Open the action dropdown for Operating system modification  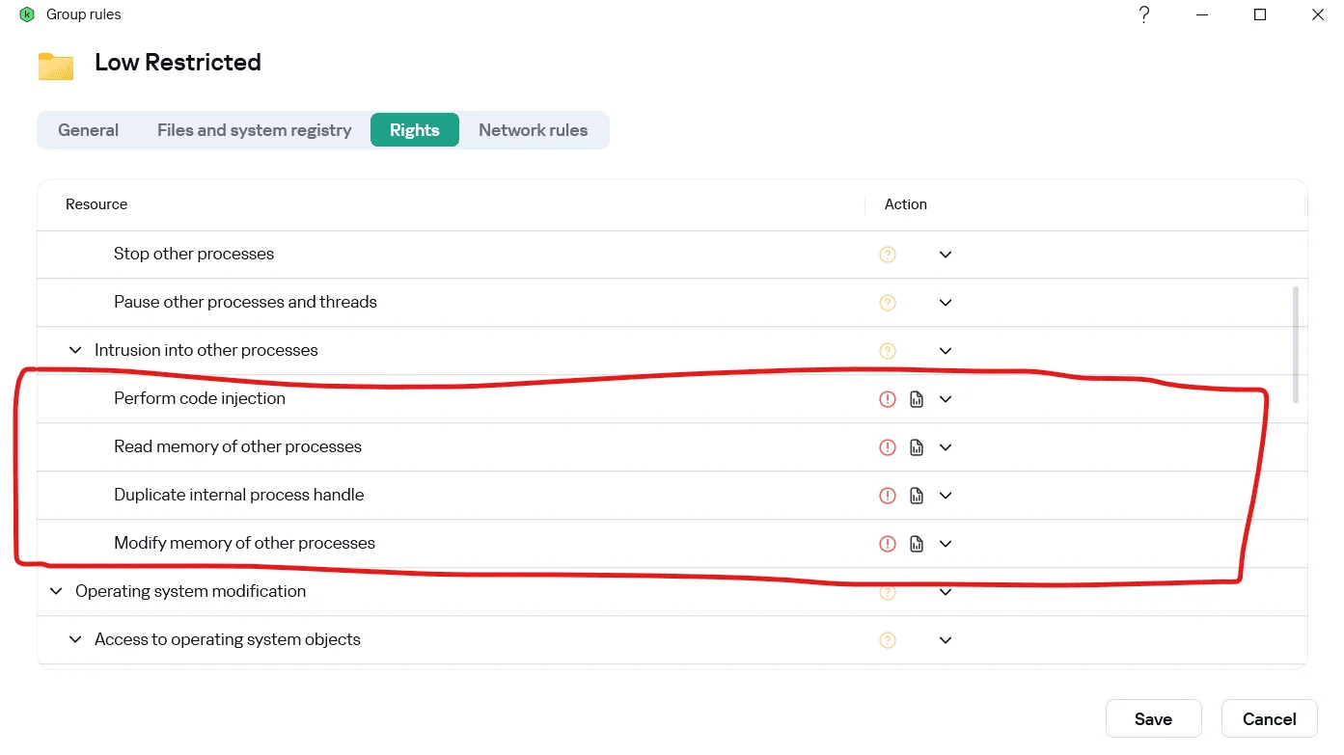[946, 592]
